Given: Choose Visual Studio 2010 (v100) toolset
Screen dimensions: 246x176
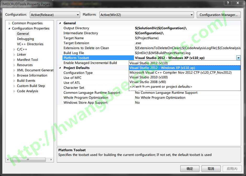Looking at the screenshot, I should (185, 77).
